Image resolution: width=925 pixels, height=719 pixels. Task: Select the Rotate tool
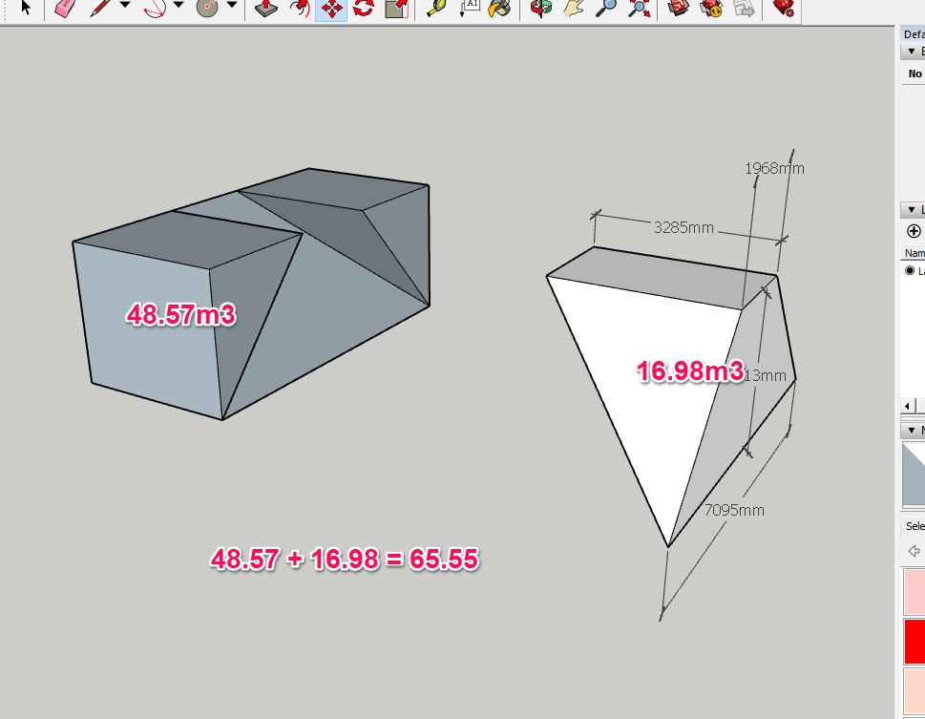pos(363,9)
